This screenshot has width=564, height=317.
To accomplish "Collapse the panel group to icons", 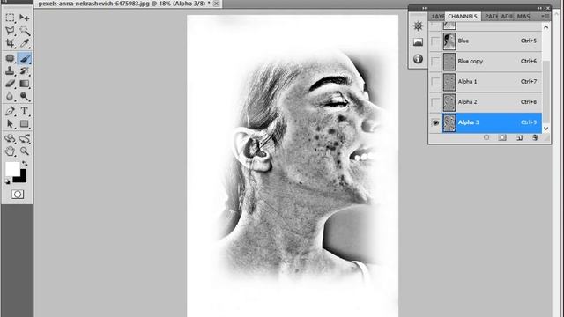I will click(540, 8).
